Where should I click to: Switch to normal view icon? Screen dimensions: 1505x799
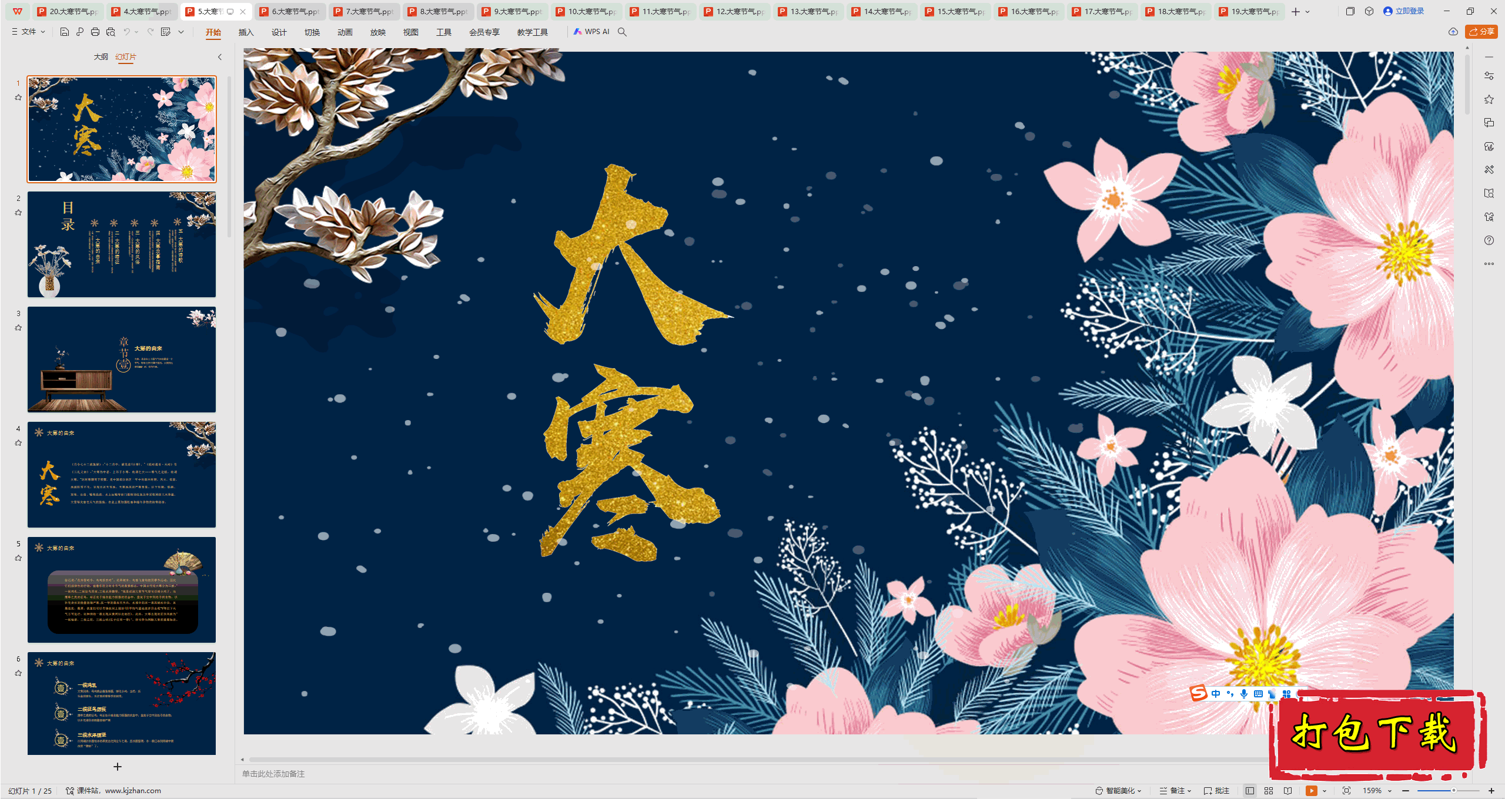pos(1250,791)
